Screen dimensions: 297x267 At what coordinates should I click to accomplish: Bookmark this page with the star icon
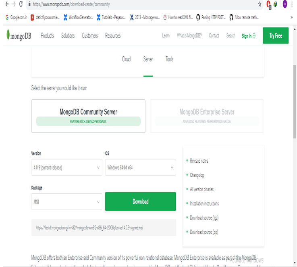point(260,4)
